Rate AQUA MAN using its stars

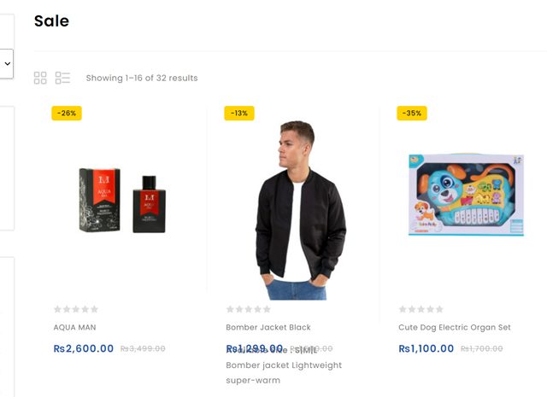[x=76, y=309]
